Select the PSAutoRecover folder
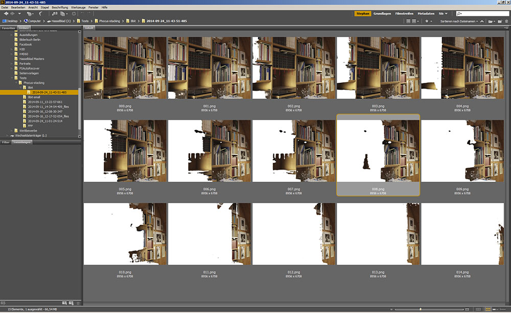 pyautogui.click(x=29, y=68)
